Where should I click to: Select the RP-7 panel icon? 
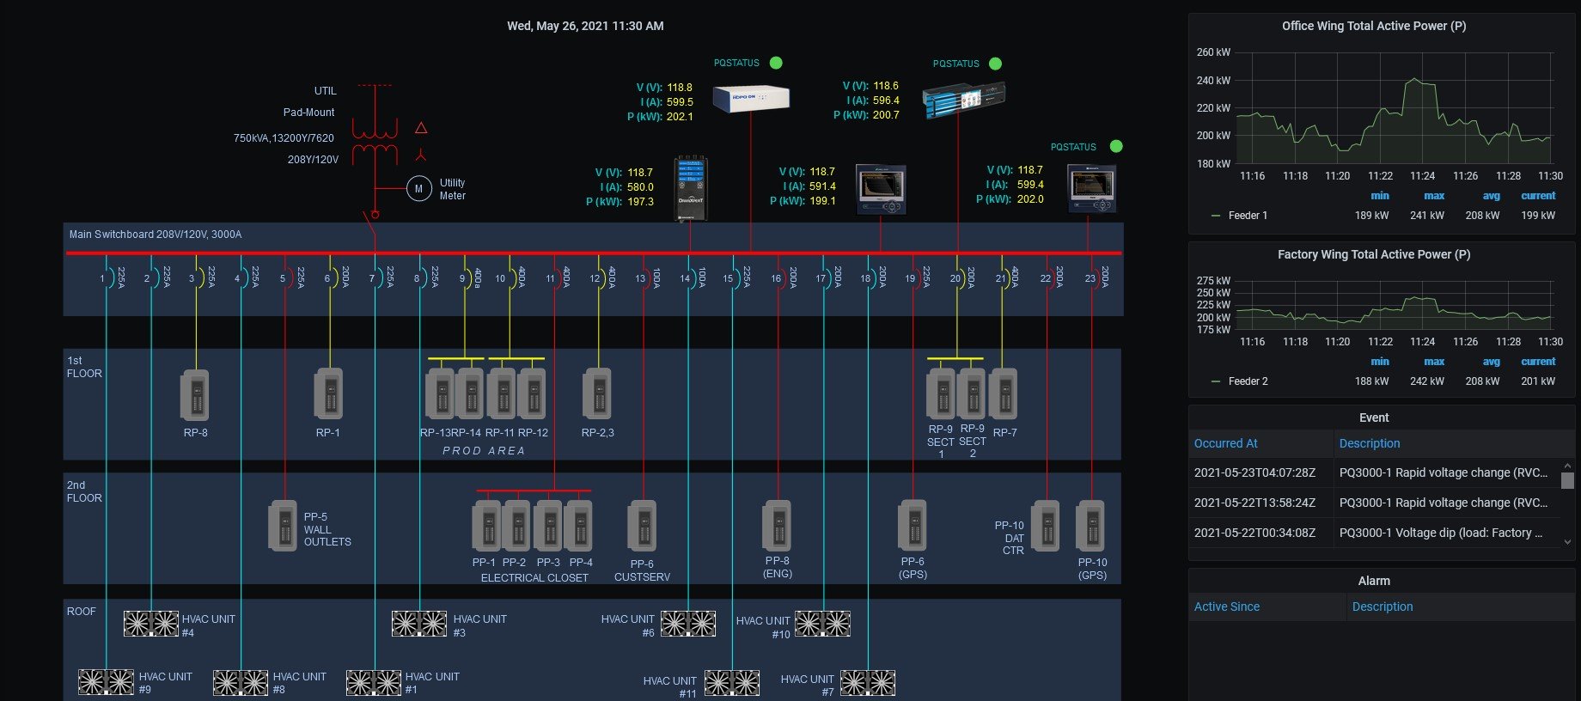coord(1004,394)
